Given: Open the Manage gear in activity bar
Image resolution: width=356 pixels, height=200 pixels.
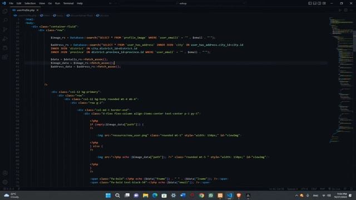Looking at the screenshot, I should (x=5, y=182).
